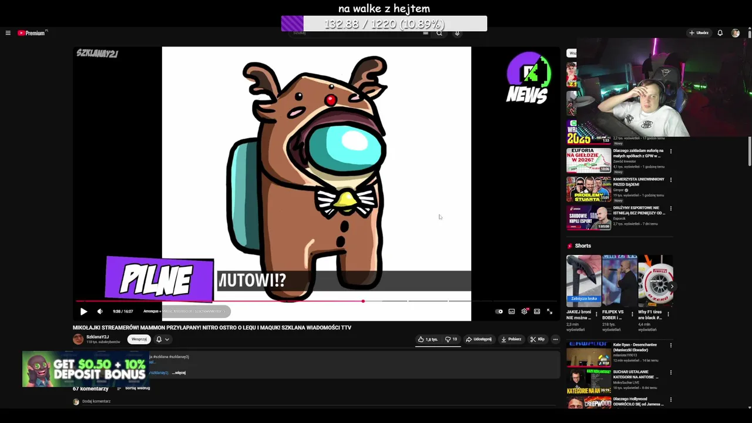Viewport: 752px width, 423px height.
Task: Start voice search with microphone icon
Action: click(457, 33)
